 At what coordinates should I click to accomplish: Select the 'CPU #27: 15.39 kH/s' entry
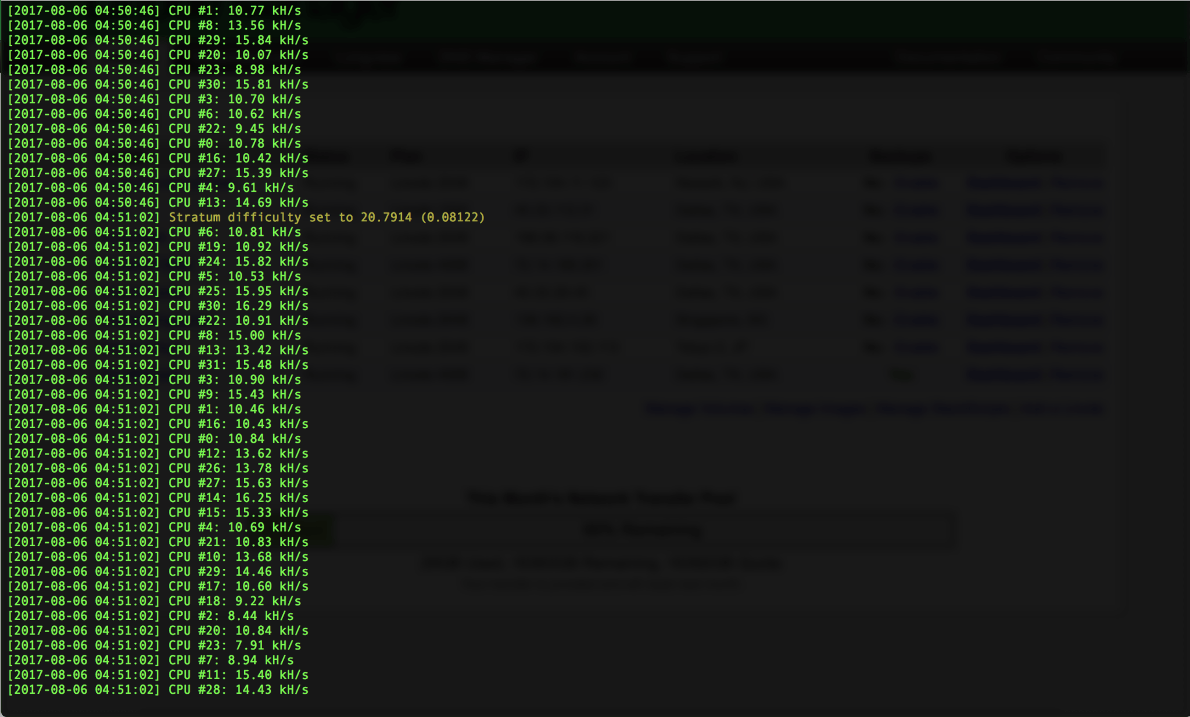tap(157, 173)
